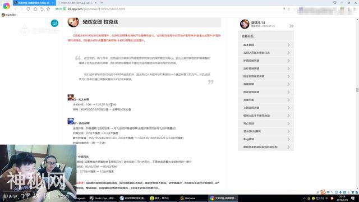Click the address bar URL lol.qq.com
This screenshot has height=202, width=359.
tap(96, 9)
